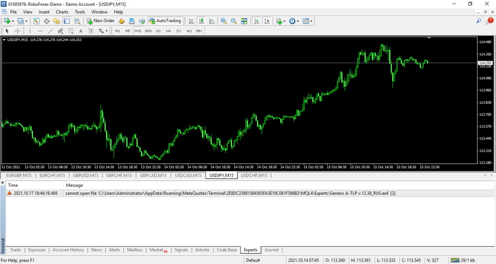The height and width of the screenshot is (264, 496).
Task: Toggle Chart Shift
Action: pos(267,21)
